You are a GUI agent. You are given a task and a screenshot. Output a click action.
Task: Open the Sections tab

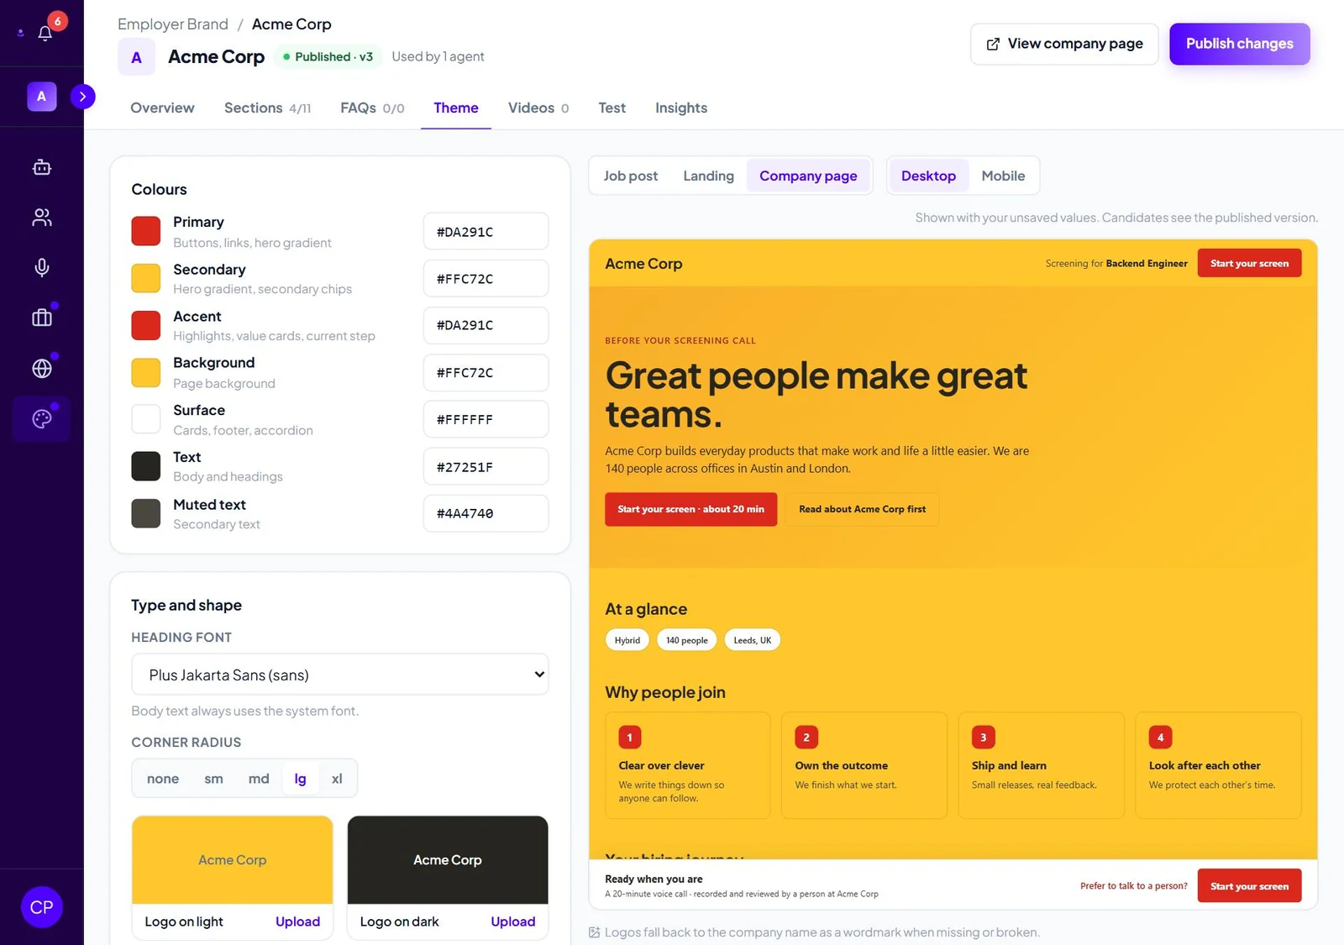[267, 108]
